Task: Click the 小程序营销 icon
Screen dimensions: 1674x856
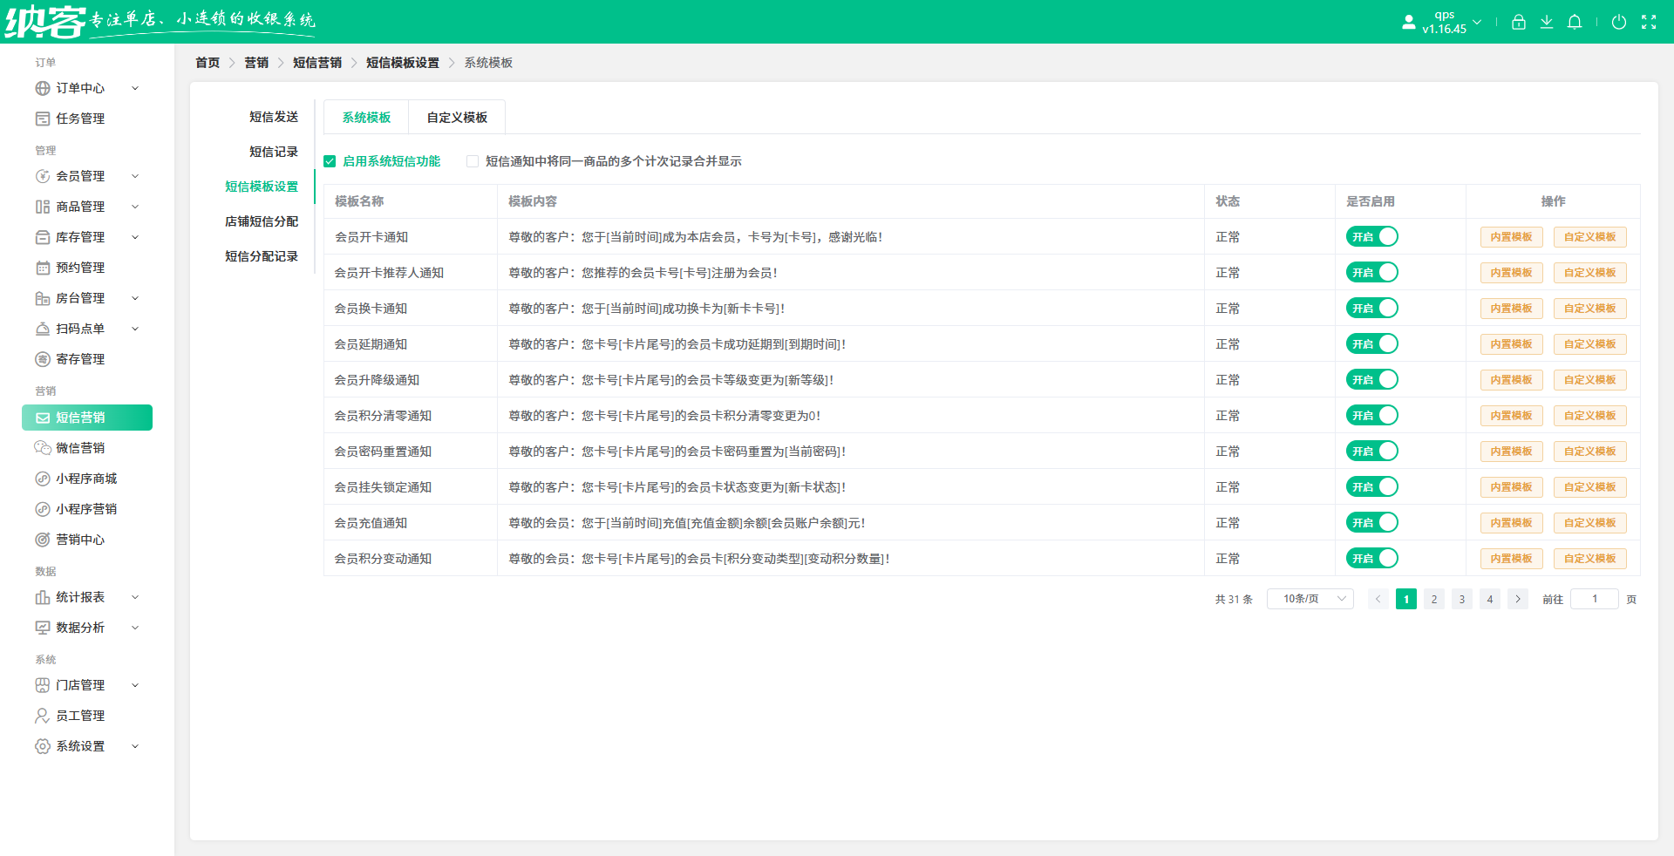Action: tap(43, 509)
